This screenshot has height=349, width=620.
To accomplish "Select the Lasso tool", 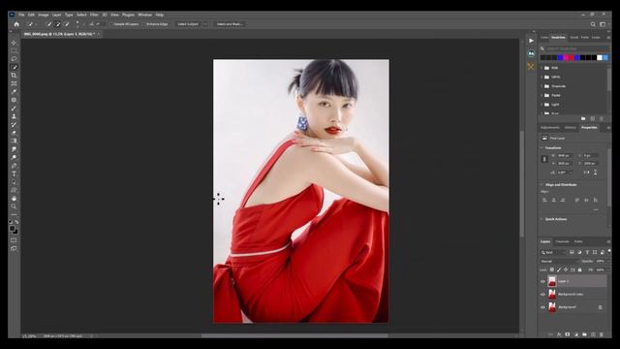I will (14, 59).
